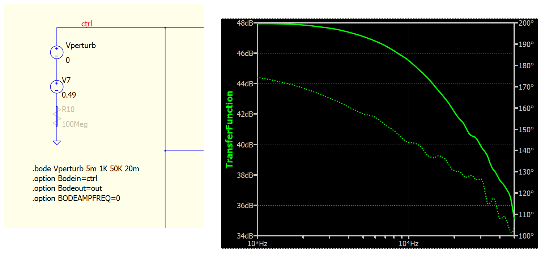The height and width of the screenshot is (257, 545).
Task: Click the Vperturb component name
Action: (81, 46)
